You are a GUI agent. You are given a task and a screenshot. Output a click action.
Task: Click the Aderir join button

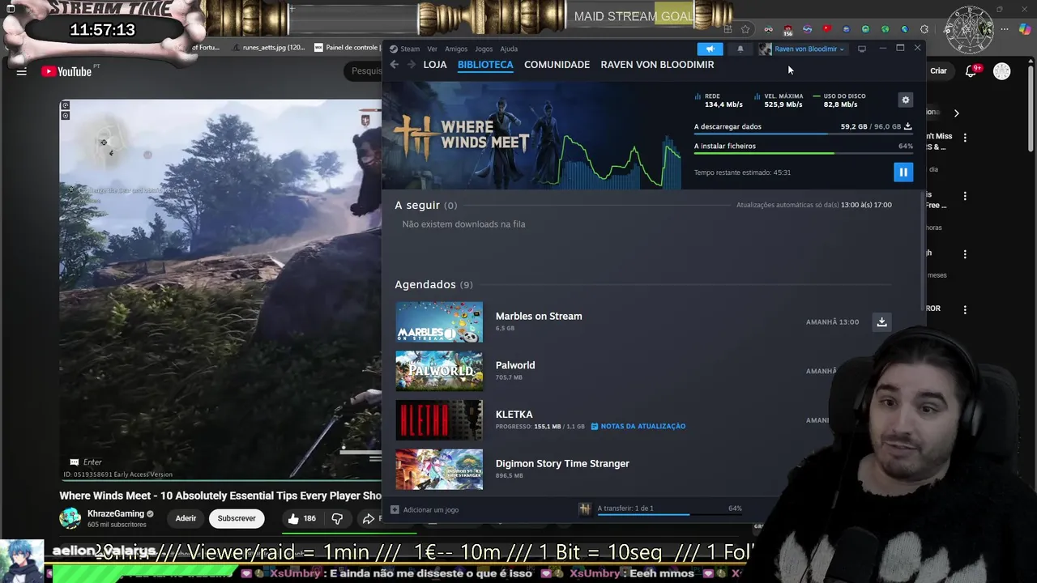pyautogui.click(x=186, y=518)
